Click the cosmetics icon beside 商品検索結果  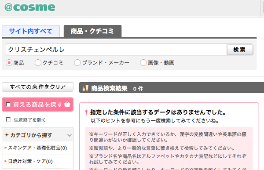click(x=85, y=88)
